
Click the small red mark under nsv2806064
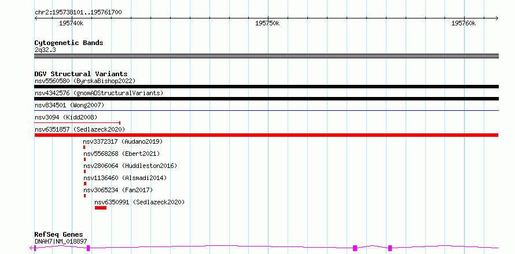click(84, 171)
